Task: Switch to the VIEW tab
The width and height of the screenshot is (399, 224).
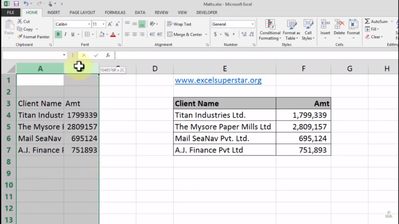Action: click(182, 13)
